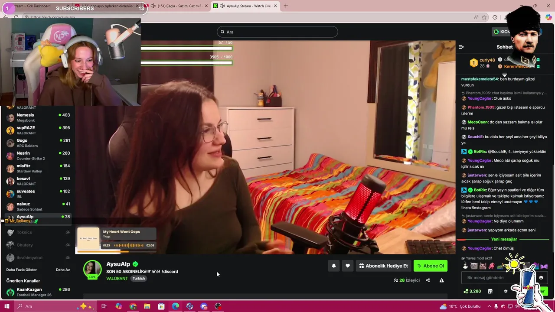Pick the purple bow-tie emote
This screenshot has width=555, height=312.
[544, 266]
